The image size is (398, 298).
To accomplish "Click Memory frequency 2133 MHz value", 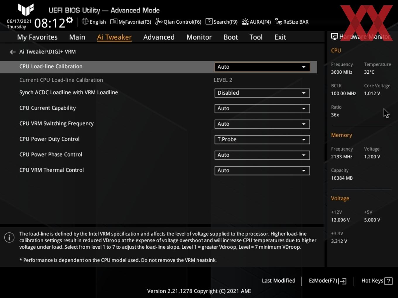I will tap(342, 157).
